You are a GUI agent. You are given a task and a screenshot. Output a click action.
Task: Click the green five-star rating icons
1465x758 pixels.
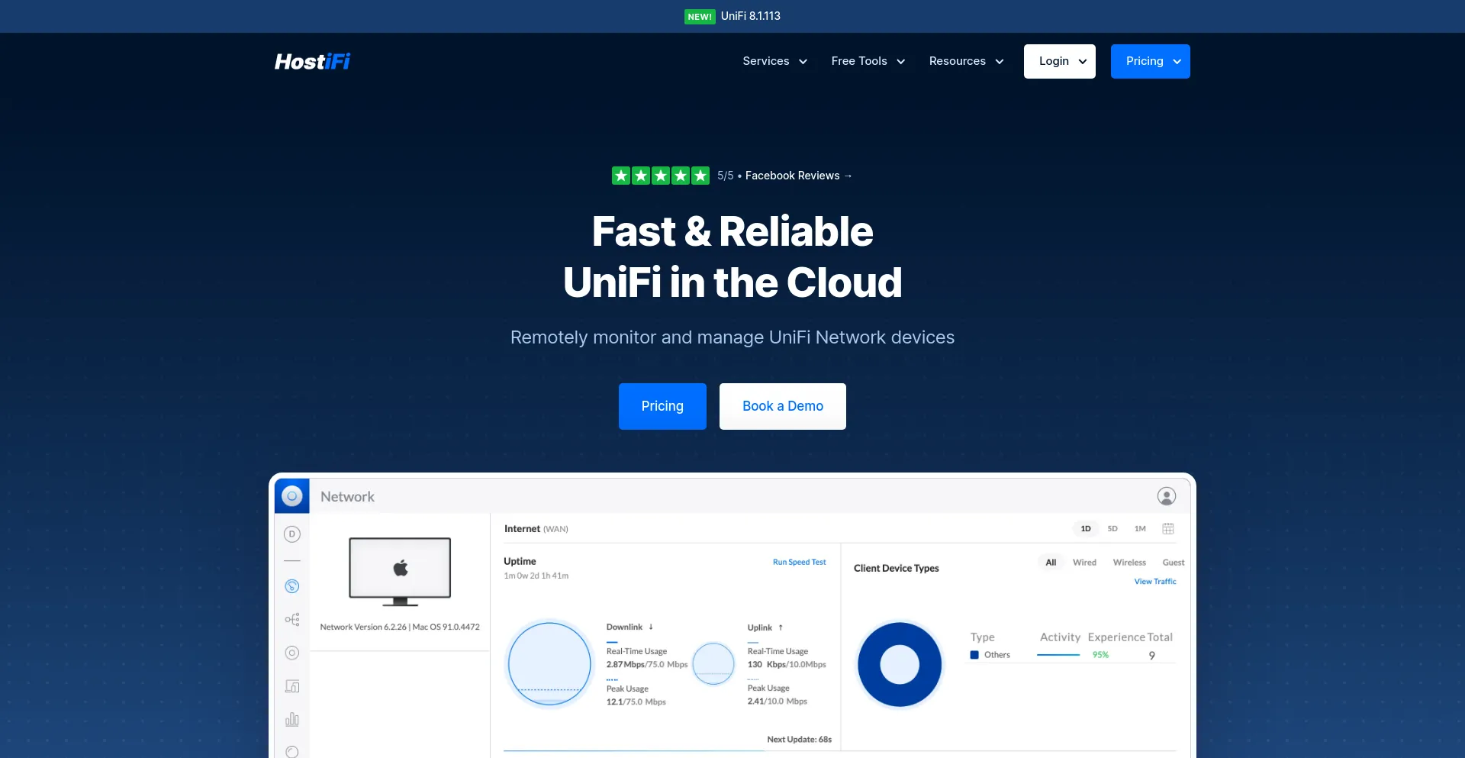[661, 176]
